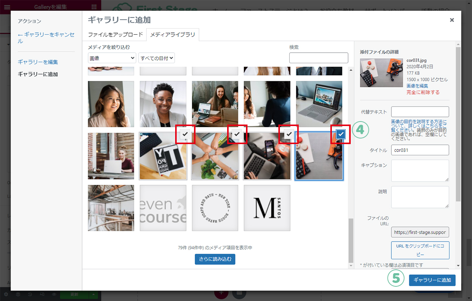Open the History clock icon
The image size is (472, 301).
30,294
